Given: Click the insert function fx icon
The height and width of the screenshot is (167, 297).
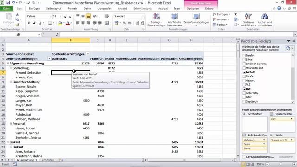Looking at the screenshot, I should point(57,34).
